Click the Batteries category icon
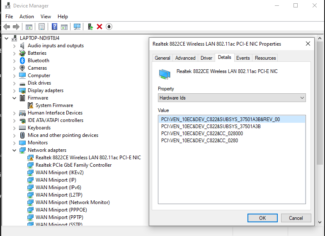 tap(22, 53)
